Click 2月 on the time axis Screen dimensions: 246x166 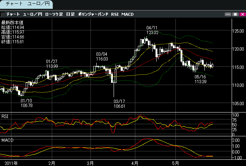[51, 162]
